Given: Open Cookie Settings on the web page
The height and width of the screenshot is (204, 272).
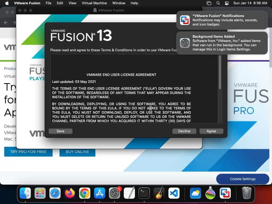Looking at the screenshot, I should point(243,179).
